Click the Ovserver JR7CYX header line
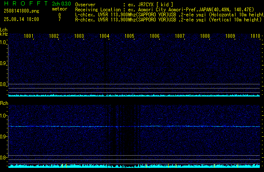This screenshot has width=264, height=172. click(124, 5)
